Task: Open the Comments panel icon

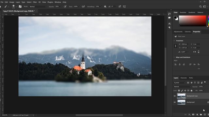Action: pyautogui.click(x=169, y=18)
